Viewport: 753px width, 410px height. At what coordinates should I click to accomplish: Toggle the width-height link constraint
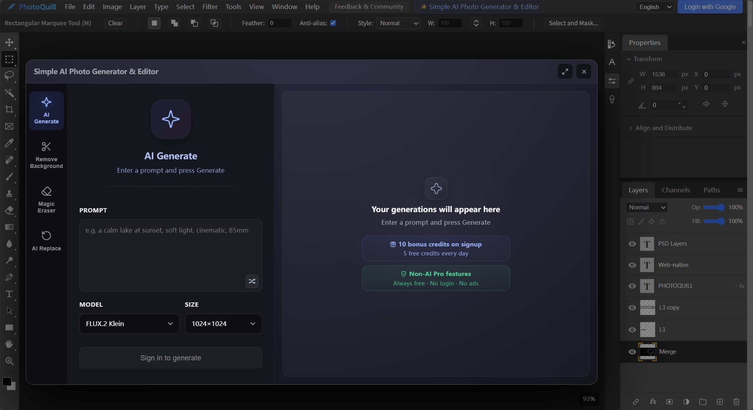(x=631, y=81)
